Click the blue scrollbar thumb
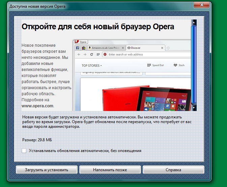 194,65
